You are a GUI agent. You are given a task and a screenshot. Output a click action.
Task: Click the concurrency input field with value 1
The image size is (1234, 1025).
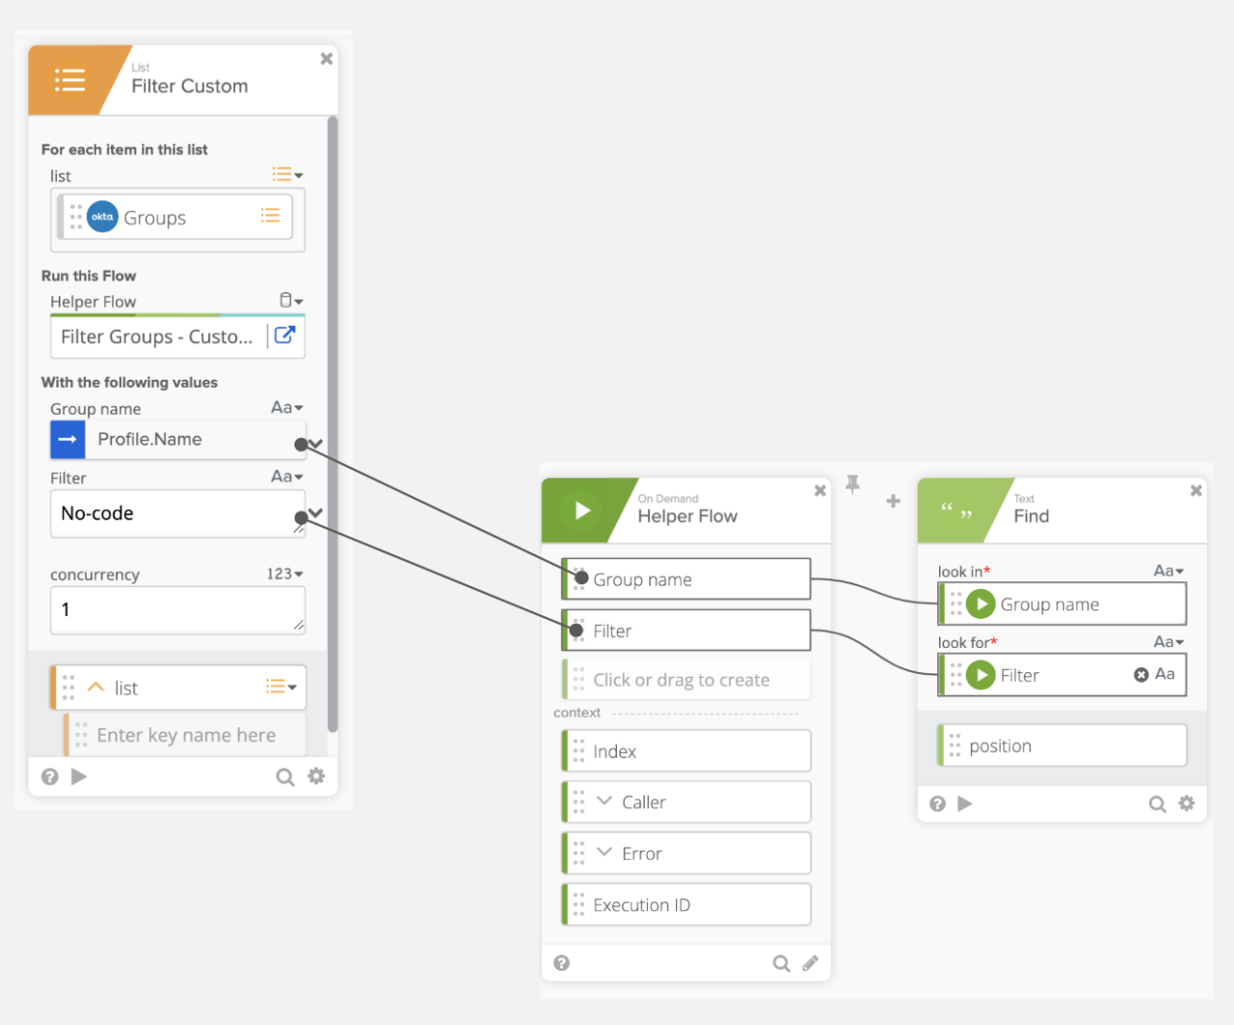coord(177,609)
